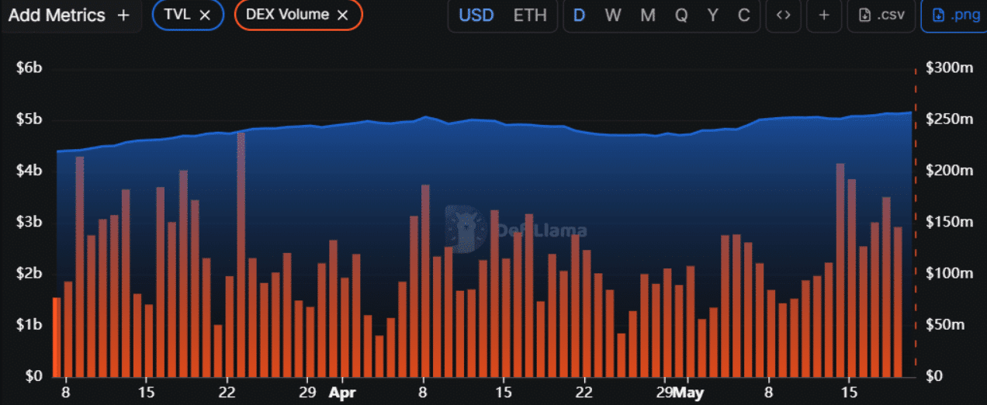
Task: Click the plus button beside embed icon
Action: 824,16
